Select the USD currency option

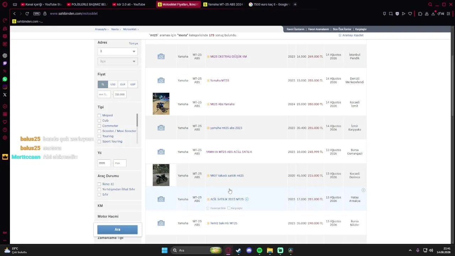(113, 84)
